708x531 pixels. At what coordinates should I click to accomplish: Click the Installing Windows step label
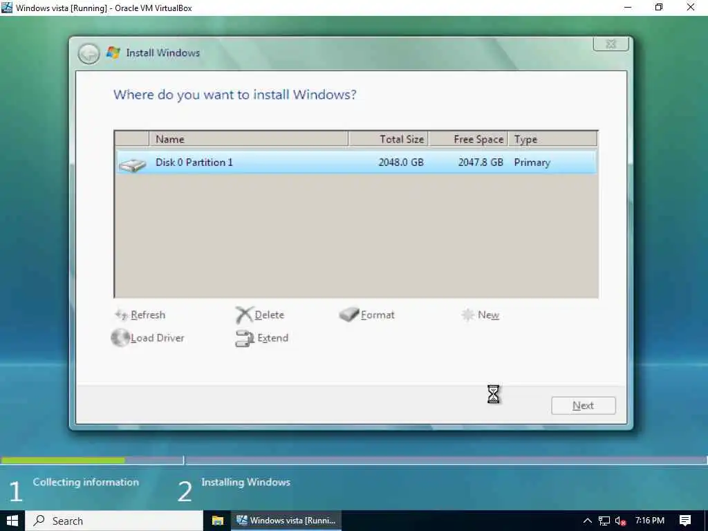click(x=245, y=482)
